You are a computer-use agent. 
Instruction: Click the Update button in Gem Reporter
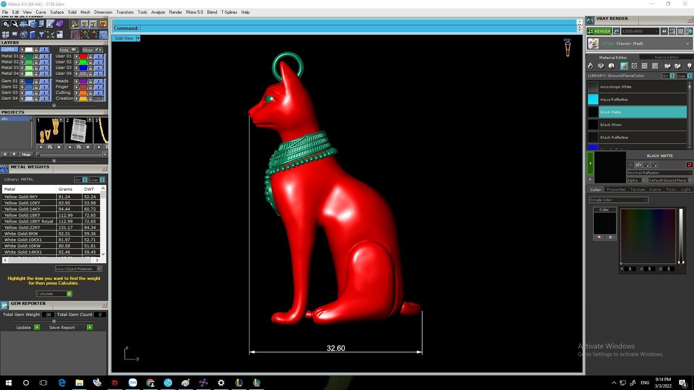27,328
